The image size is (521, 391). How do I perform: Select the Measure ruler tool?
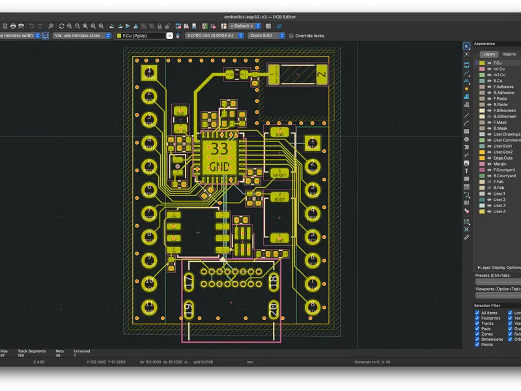coord(466,237)
